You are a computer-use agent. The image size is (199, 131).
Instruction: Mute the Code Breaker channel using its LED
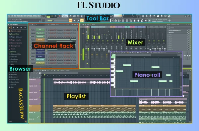click(30, 59)
